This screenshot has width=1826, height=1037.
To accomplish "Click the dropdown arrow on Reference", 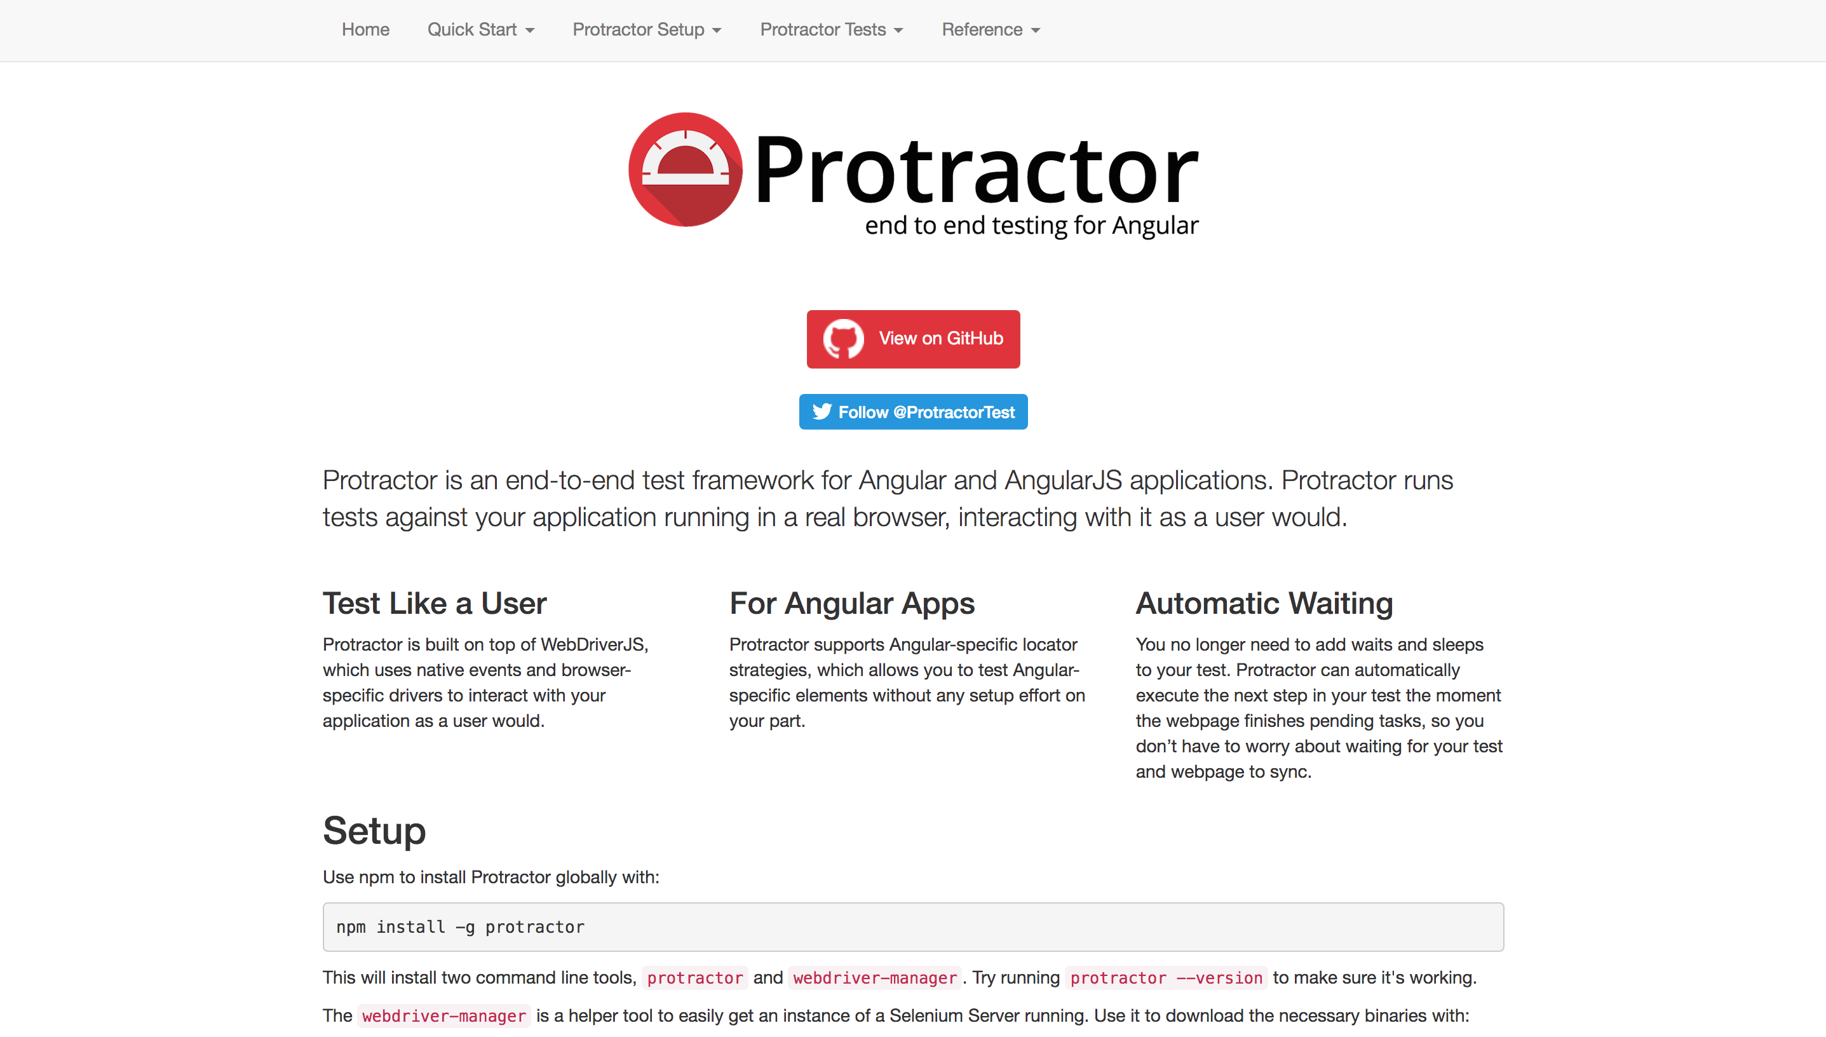I will [x=1033, y=29].
